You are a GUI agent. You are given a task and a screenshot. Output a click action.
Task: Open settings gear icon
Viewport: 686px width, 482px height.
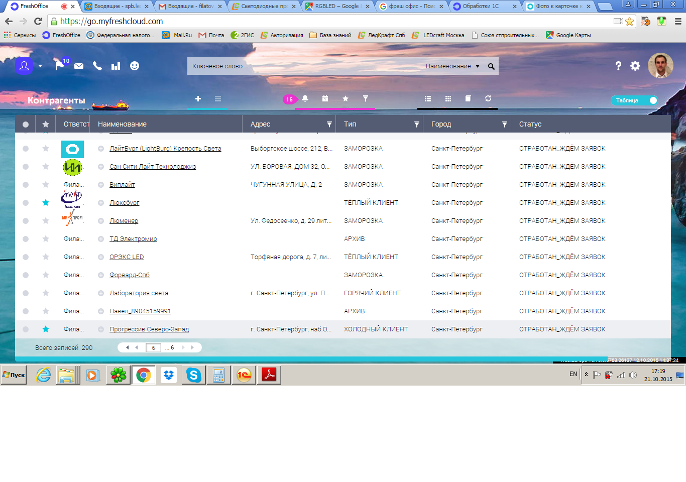tap(635, 66)
